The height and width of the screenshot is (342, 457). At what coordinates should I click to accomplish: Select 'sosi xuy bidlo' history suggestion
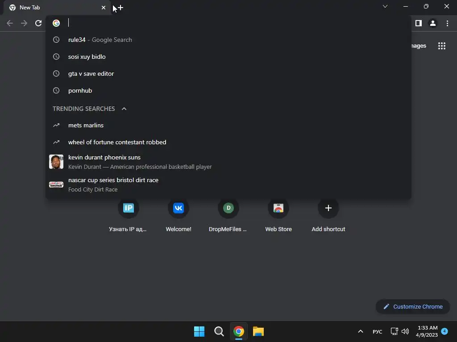(228, 57)
